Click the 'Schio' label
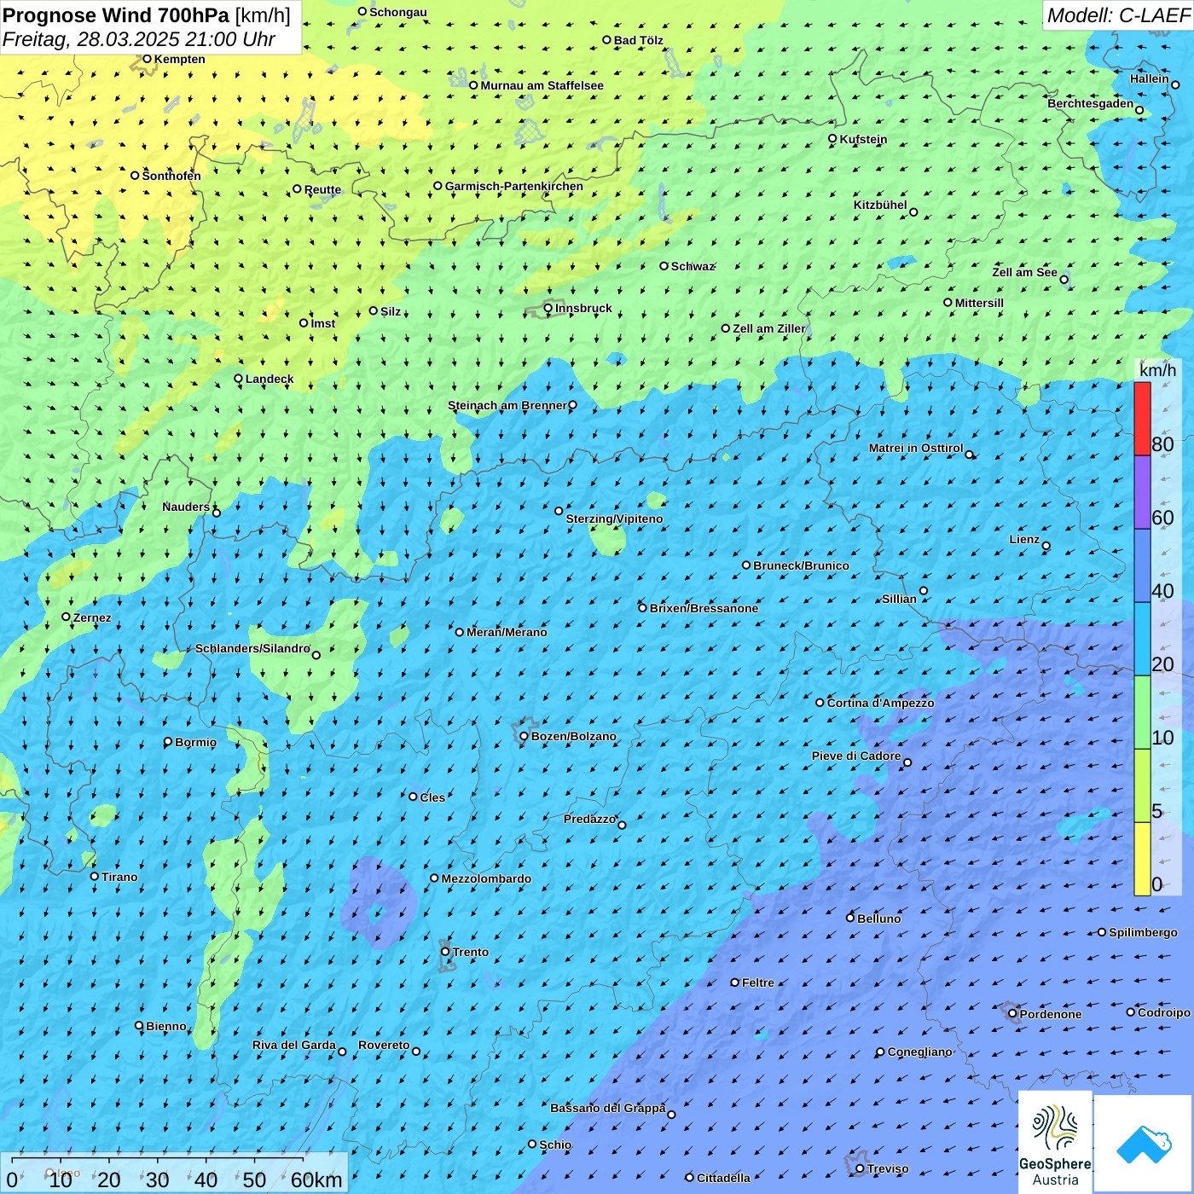Screen dimensions: 1194x1194 click(555, 1145)
